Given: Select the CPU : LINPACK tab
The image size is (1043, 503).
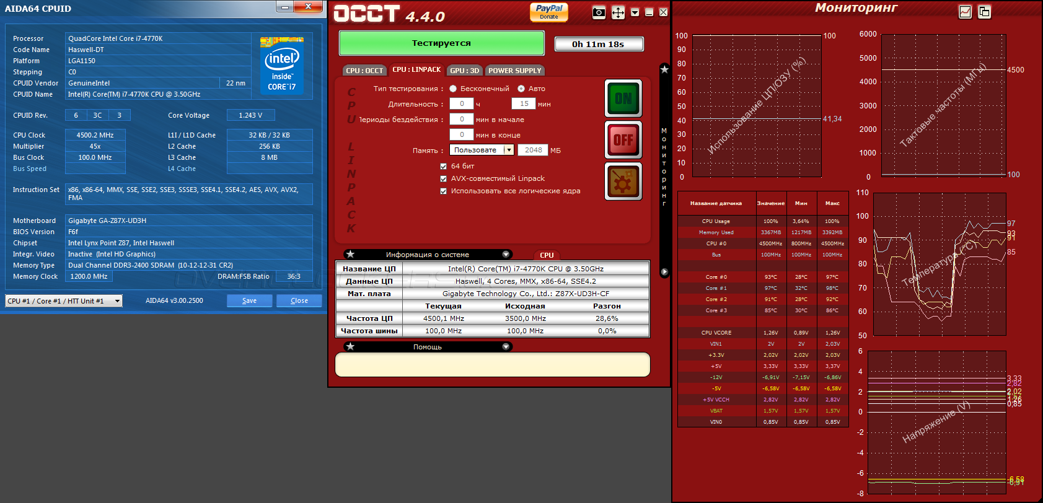Looking at the screenshot, I should coord(416,70).
